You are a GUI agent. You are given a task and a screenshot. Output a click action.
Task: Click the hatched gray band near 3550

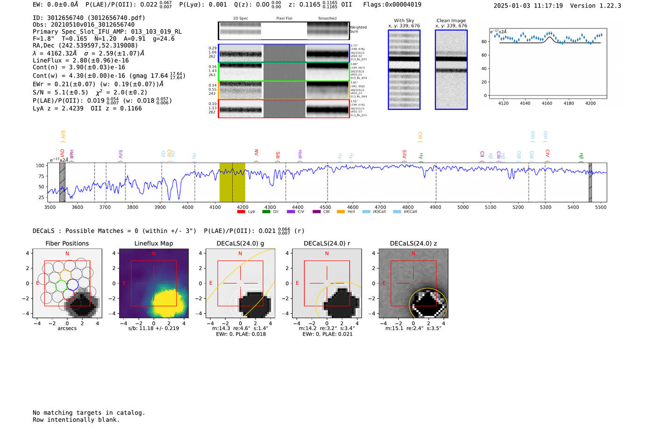tap(62, 182)
